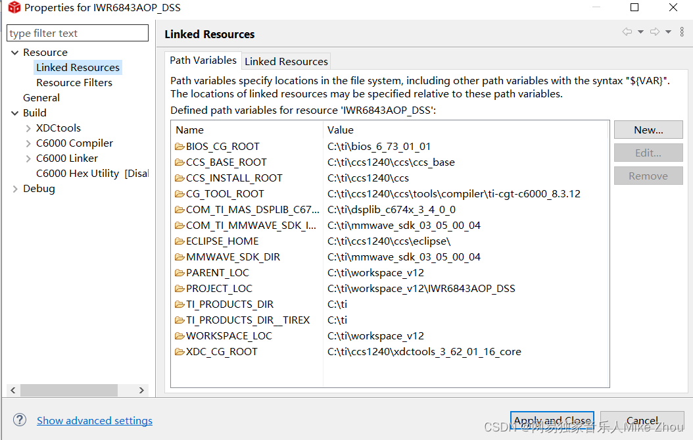Image resolution: width=693 pixels, height=440 pixels.
Task: Click the New... button
Action: pos(648,130)
